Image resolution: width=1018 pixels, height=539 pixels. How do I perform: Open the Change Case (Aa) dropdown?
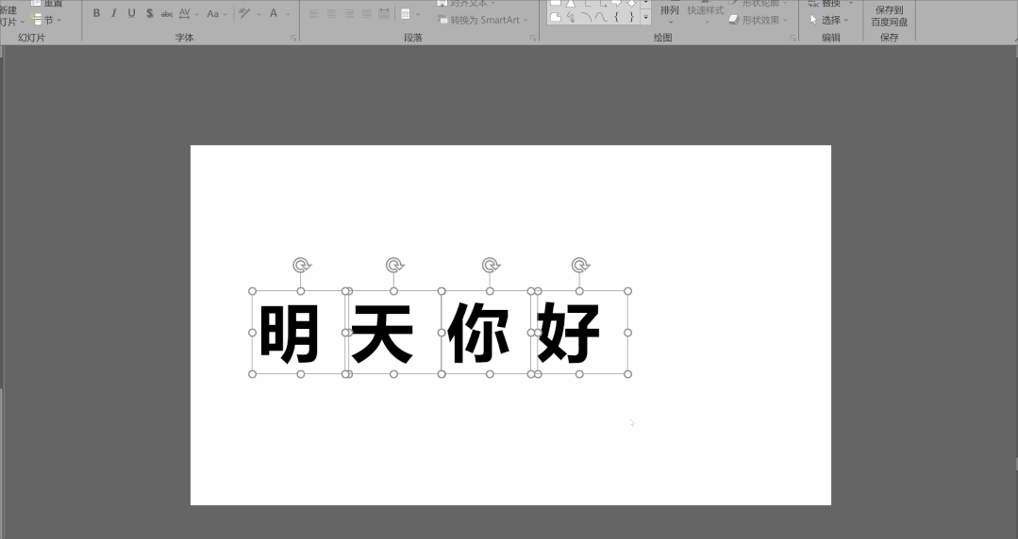[216, 13]
